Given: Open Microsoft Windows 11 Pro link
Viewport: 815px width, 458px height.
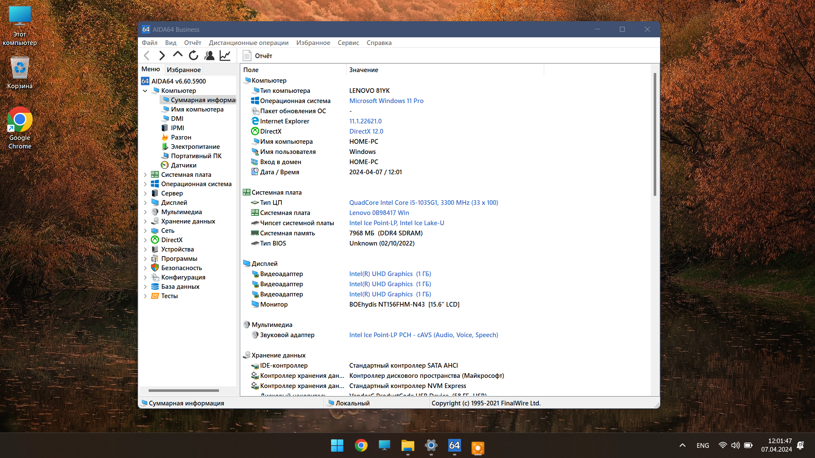Looking at the screenshot, I should click(386, 101).
